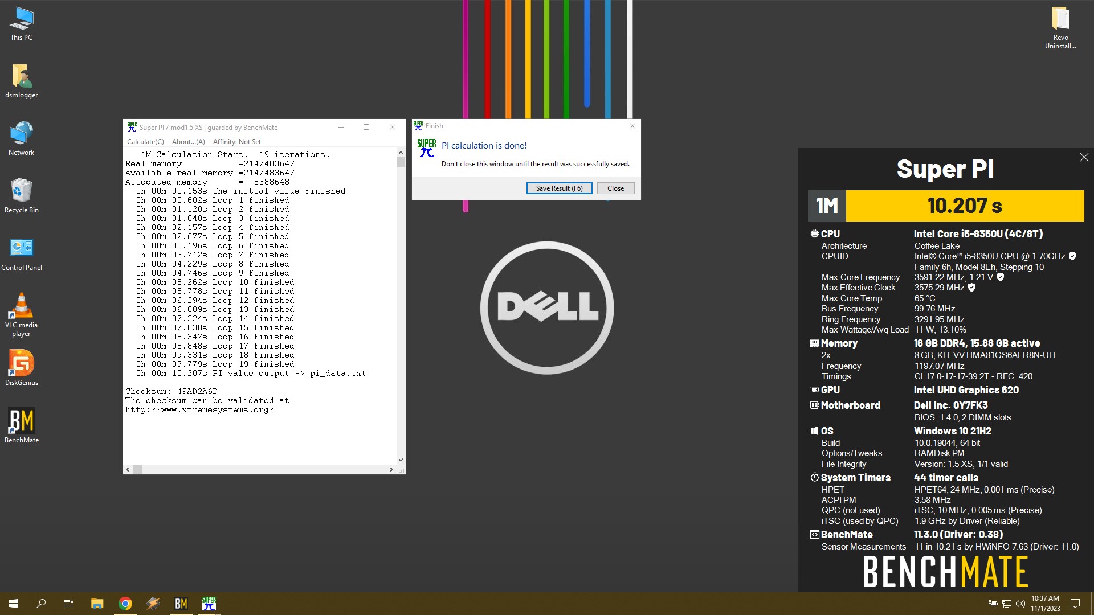Image resolution: width=1094 pixels, height=615 pixels.
Task: Click the network tray icon
Action: point(1007,604)
